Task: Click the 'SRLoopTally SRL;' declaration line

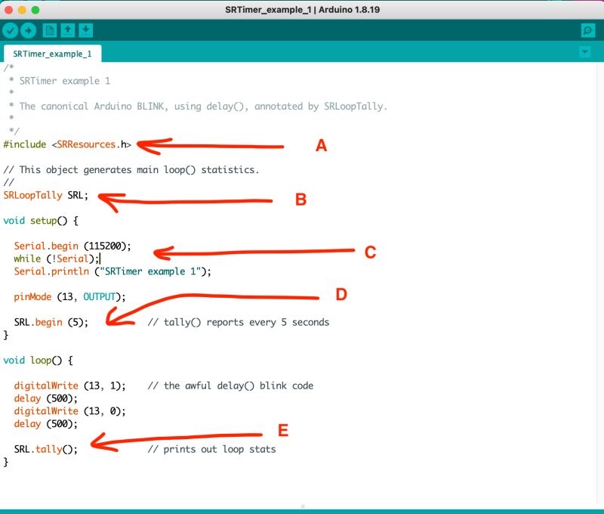Action: [46, 195]
